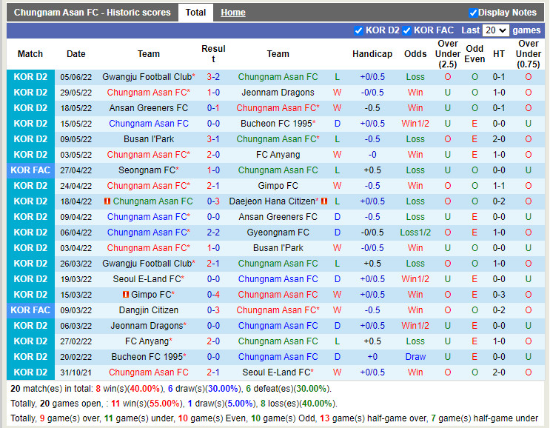Disable the KOR FAC filter checkbox
The height and width of the screenshot is (428, 550).
[407, 30]
